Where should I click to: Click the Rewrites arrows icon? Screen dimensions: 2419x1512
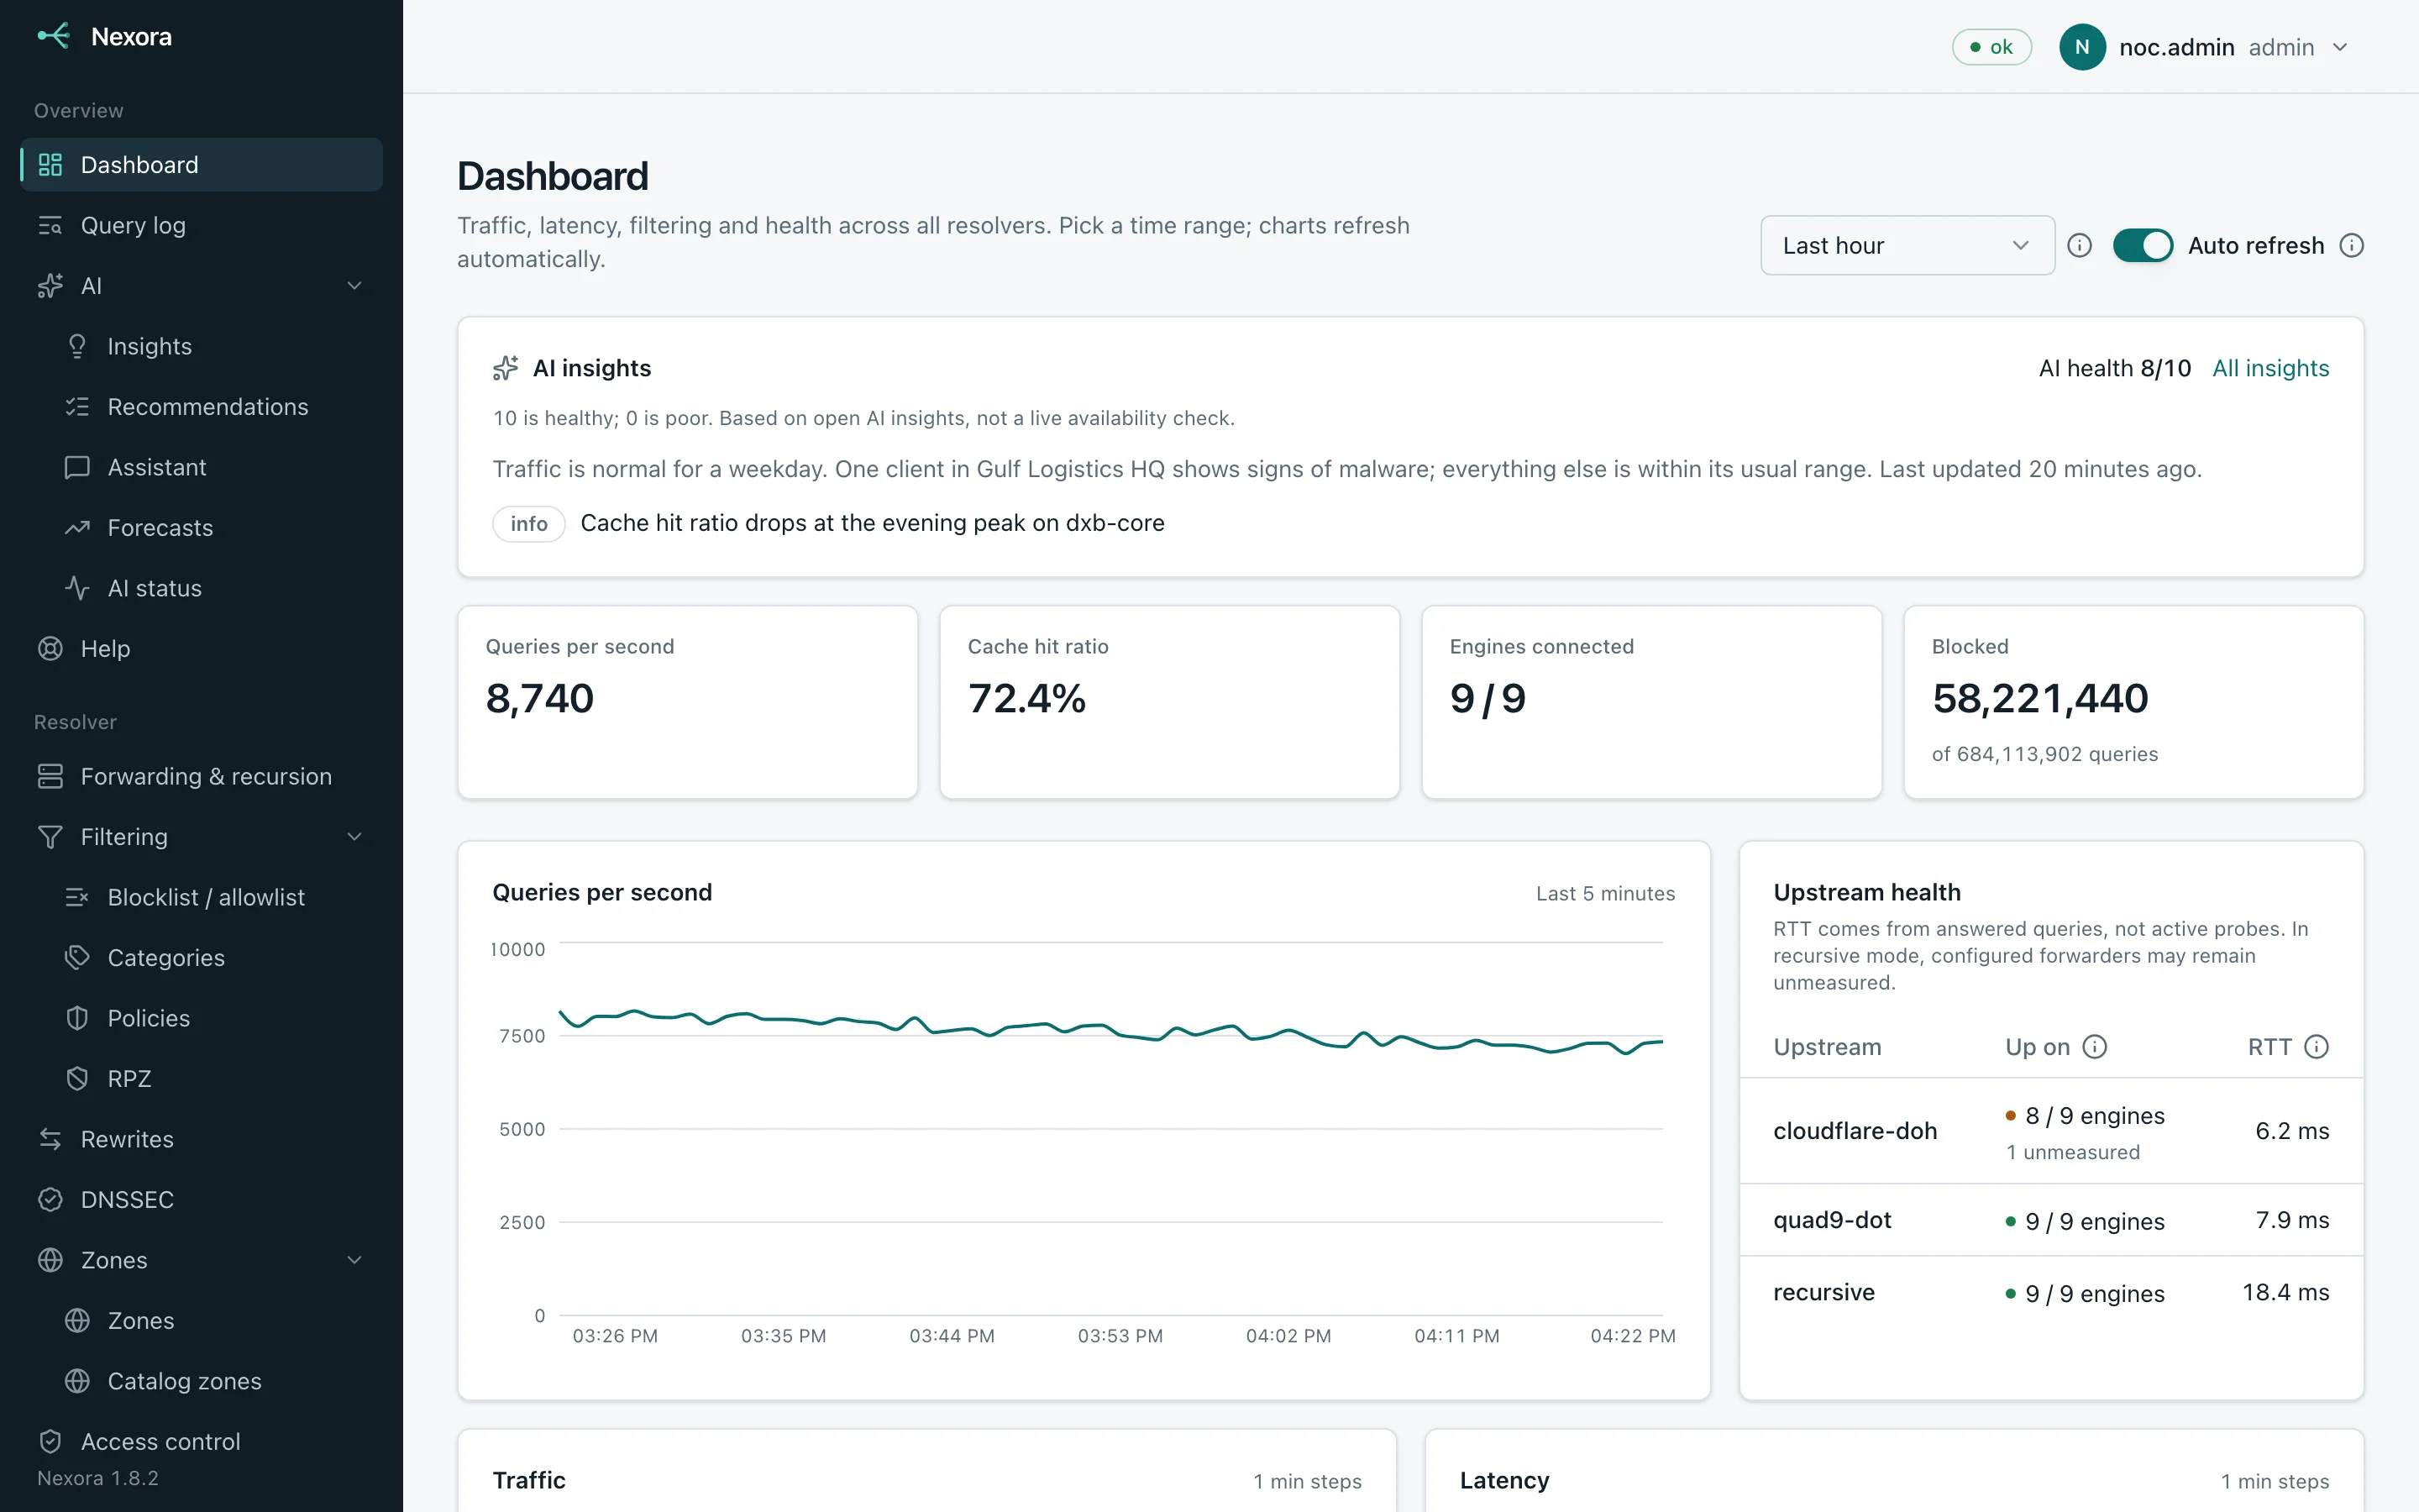50,1140
